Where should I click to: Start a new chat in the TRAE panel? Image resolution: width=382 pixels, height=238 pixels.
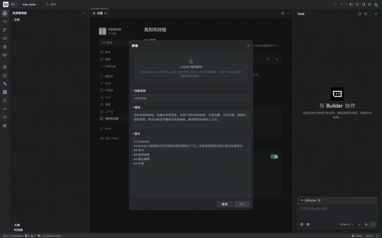359,14
